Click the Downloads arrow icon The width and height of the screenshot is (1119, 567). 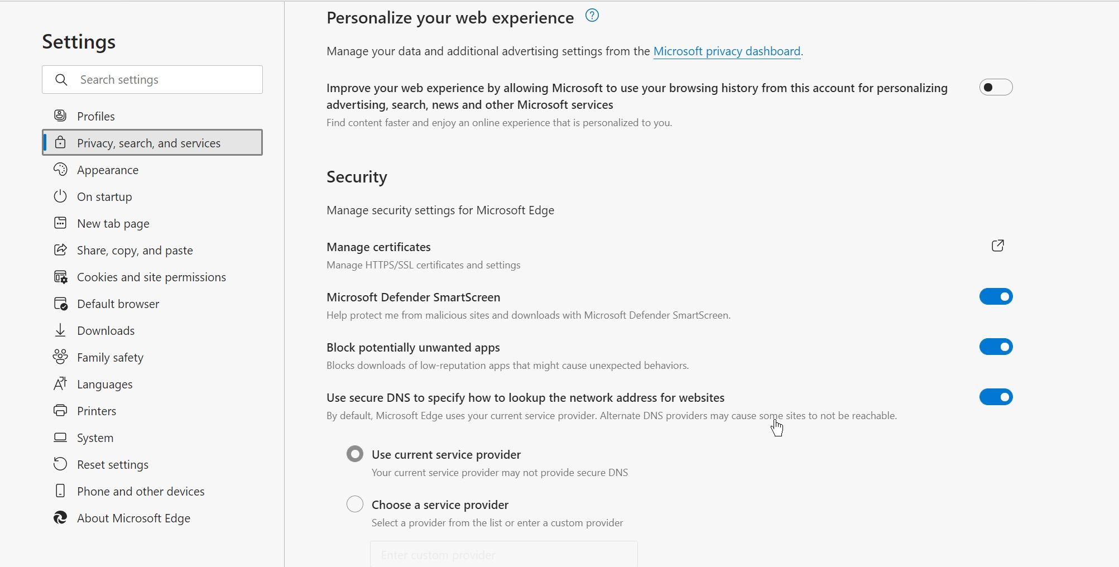(x=60, y=330)
